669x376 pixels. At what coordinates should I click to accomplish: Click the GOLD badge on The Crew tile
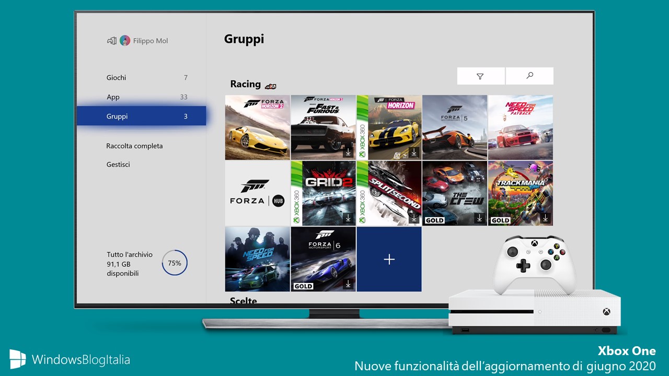(435, 220)
